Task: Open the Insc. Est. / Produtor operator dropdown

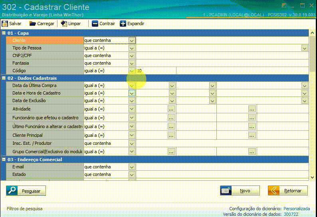Action: click(x=132, y=144)
